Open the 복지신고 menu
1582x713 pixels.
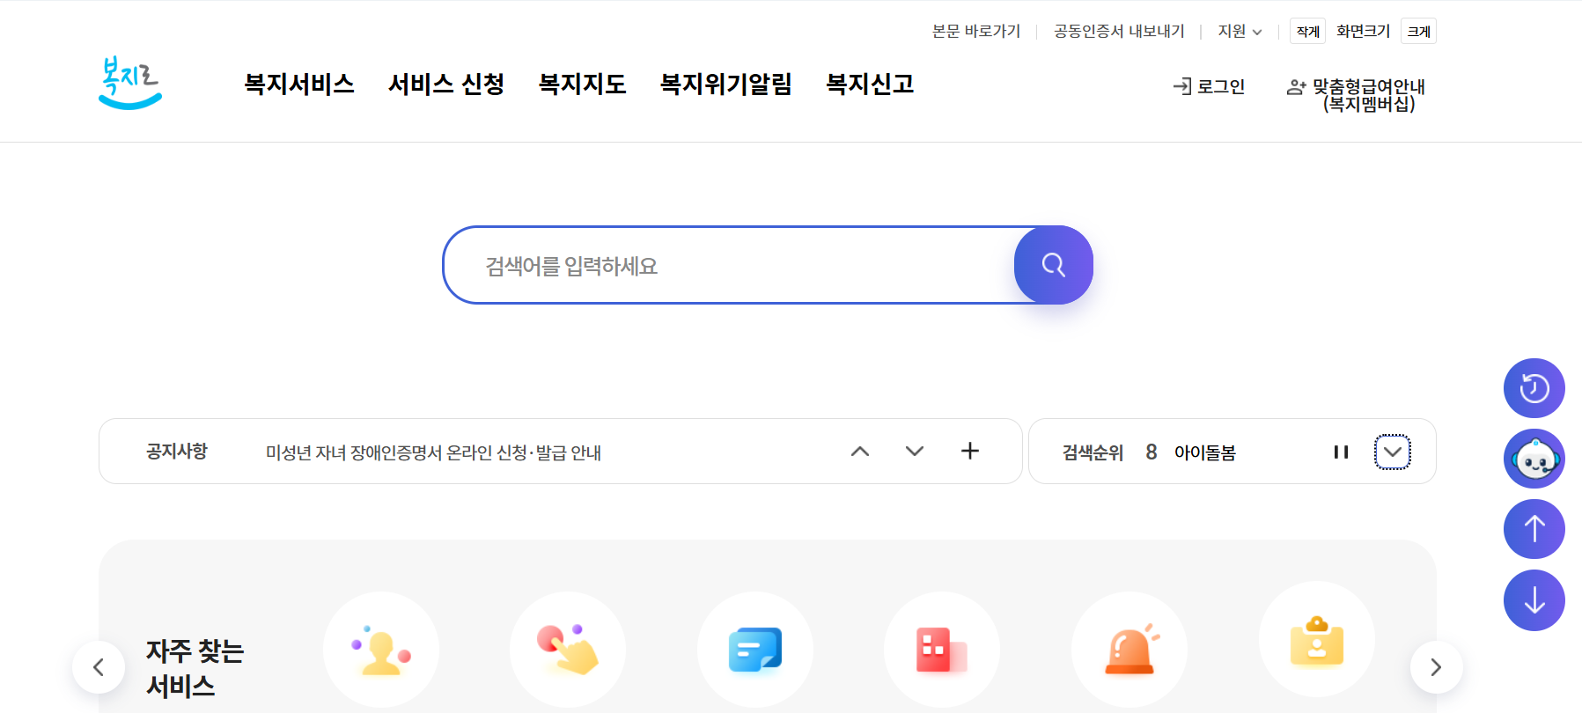870,84
